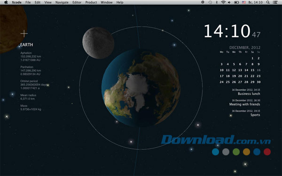Open Notification Center list icon
Image resolution: width=282 pixels, height=176 pixels.
tap(275, 2)
